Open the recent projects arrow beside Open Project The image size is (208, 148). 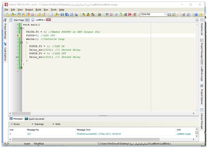(x=15, y=15)
